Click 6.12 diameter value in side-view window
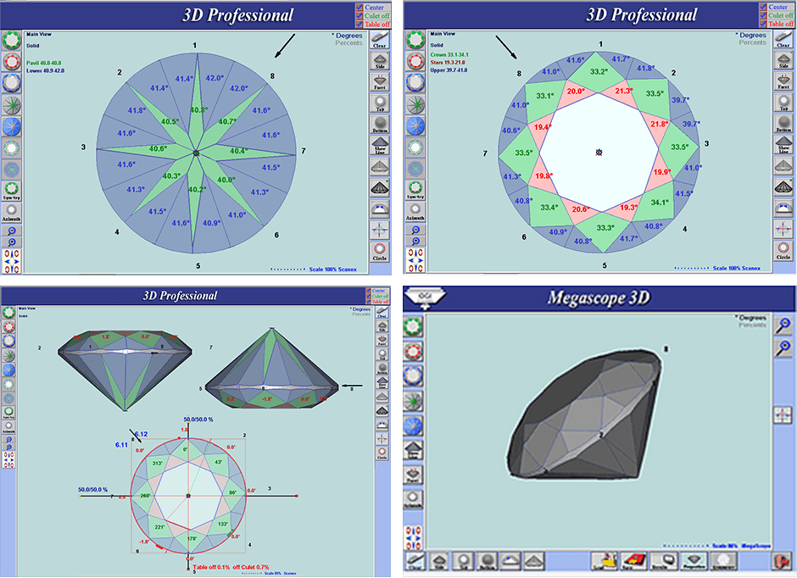Image resolution: width=797 pixels, height=578 pixels. [x=141, y=434]
